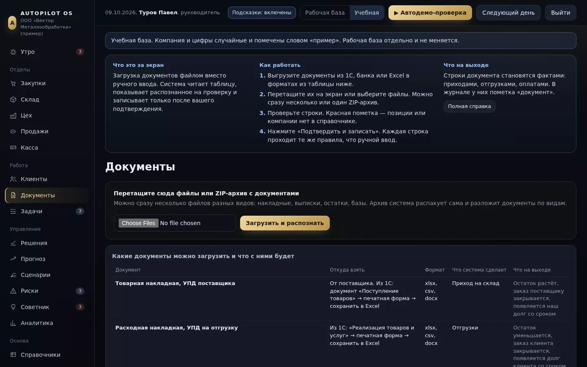This screenshot has height=367, width=587.
Task: Open the Полная справка help
Action: coord(469,106)
